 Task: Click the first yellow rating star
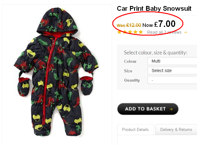tap(120, 32)
